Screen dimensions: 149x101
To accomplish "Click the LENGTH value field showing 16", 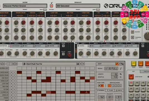I will coord(114,74).
